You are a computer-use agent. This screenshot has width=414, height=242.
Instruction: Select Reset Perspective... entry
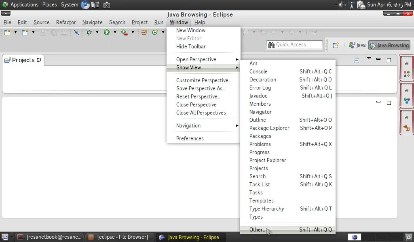(x=203, y=97)
